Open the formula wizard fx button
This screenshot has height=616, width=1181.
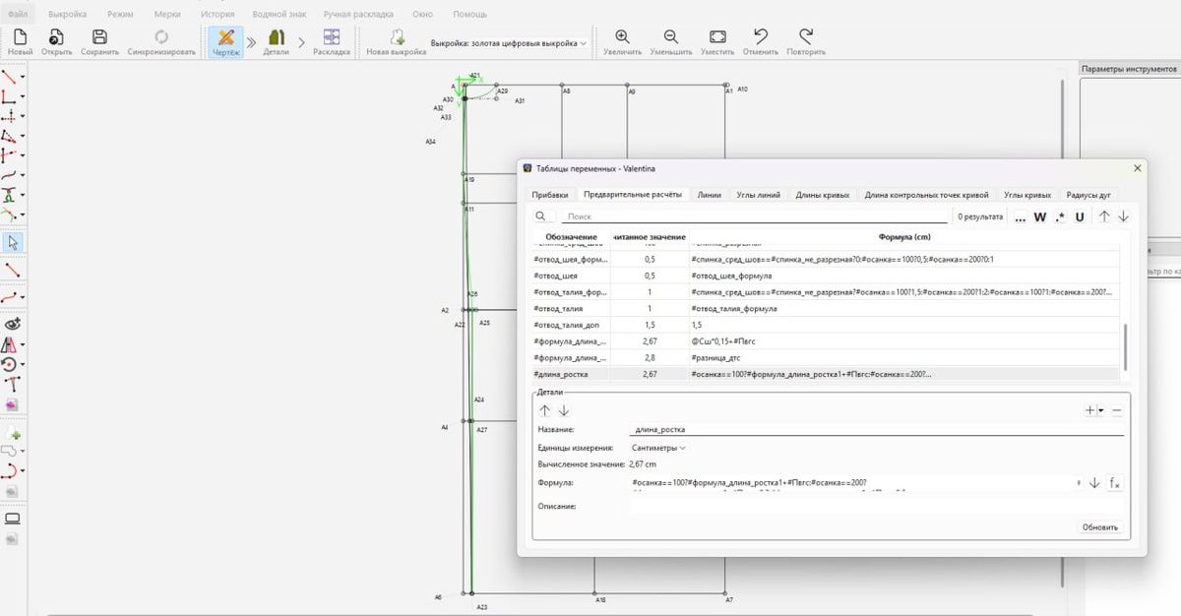[1114, 483]
